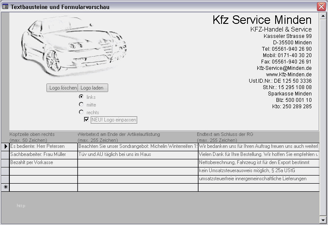Click the Tüv und AU Werbetext field
This screenshot has width=328, height=225.
tap(138, 155)
